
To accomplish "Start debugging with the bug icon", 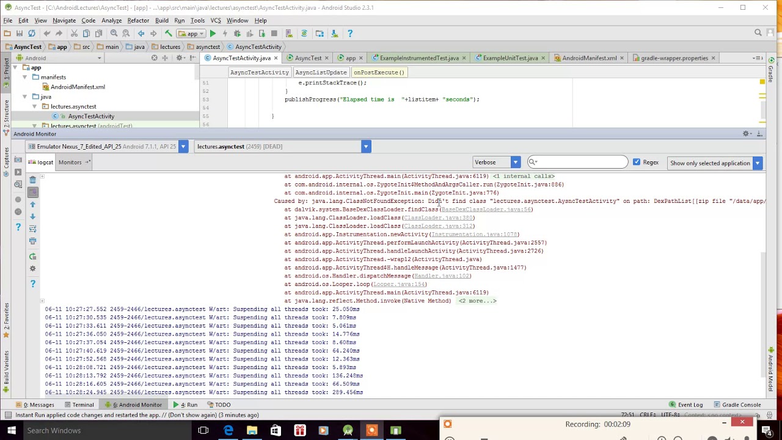I will pyautogui.click(x=237, y=34).
